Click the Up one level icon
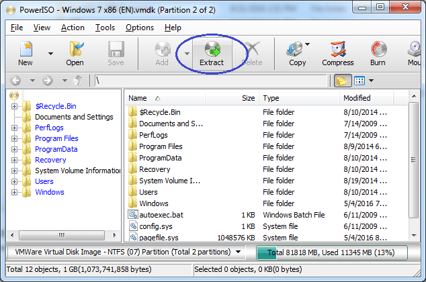 pyautogui.click(x=78, y=81)
